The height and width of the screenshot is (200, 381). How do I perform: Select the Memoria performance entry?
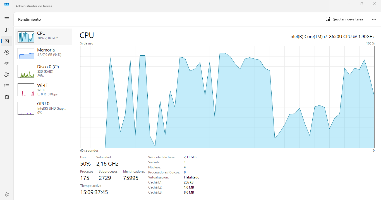pos(43,53)
